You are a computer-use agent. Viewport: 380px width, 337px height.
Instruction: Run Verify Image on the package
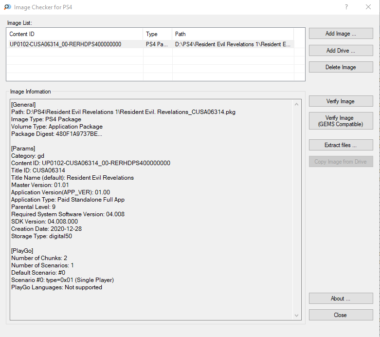coord(341,101)
